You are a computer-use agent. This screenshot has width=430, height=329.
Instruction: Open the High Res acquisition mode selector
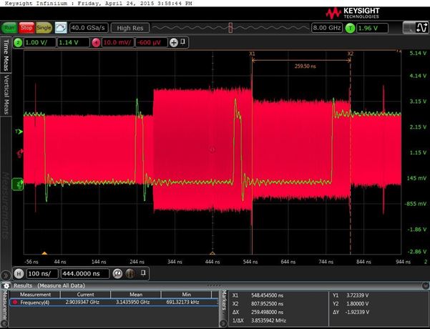pos(130,27)
